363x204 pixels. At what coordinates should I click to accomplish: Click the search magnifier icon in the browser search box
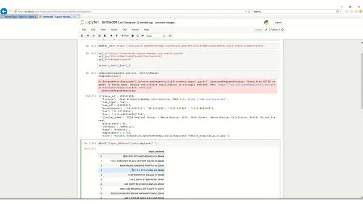pyautogui.click(x=337, y=11)
